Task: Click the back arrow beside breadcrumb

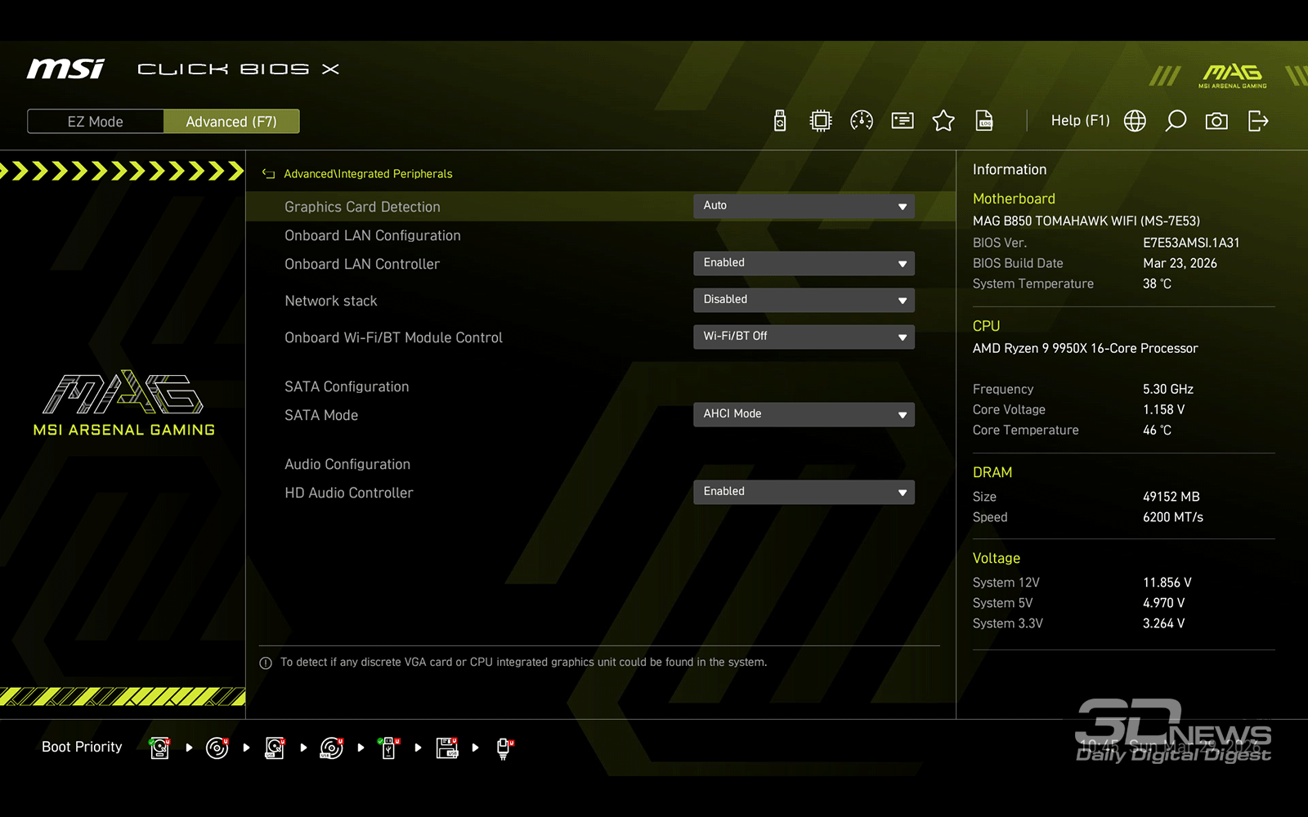Action: click(x=268, y=174)
